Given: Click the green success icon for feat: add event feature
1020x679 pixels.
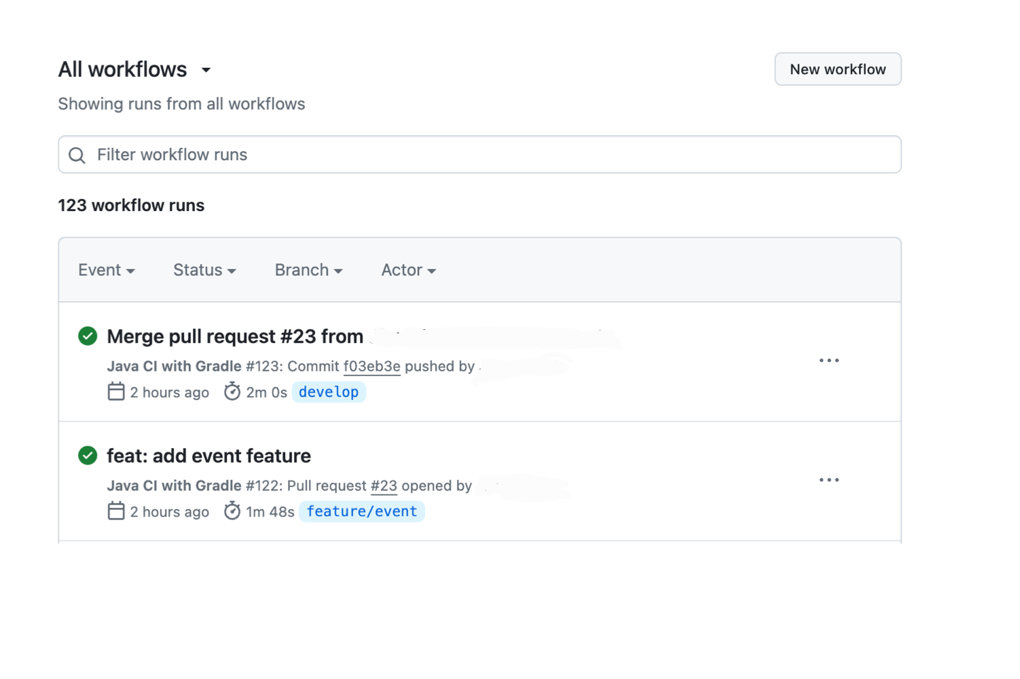Looking at the screenshot, I should click(x=88, y=456).
